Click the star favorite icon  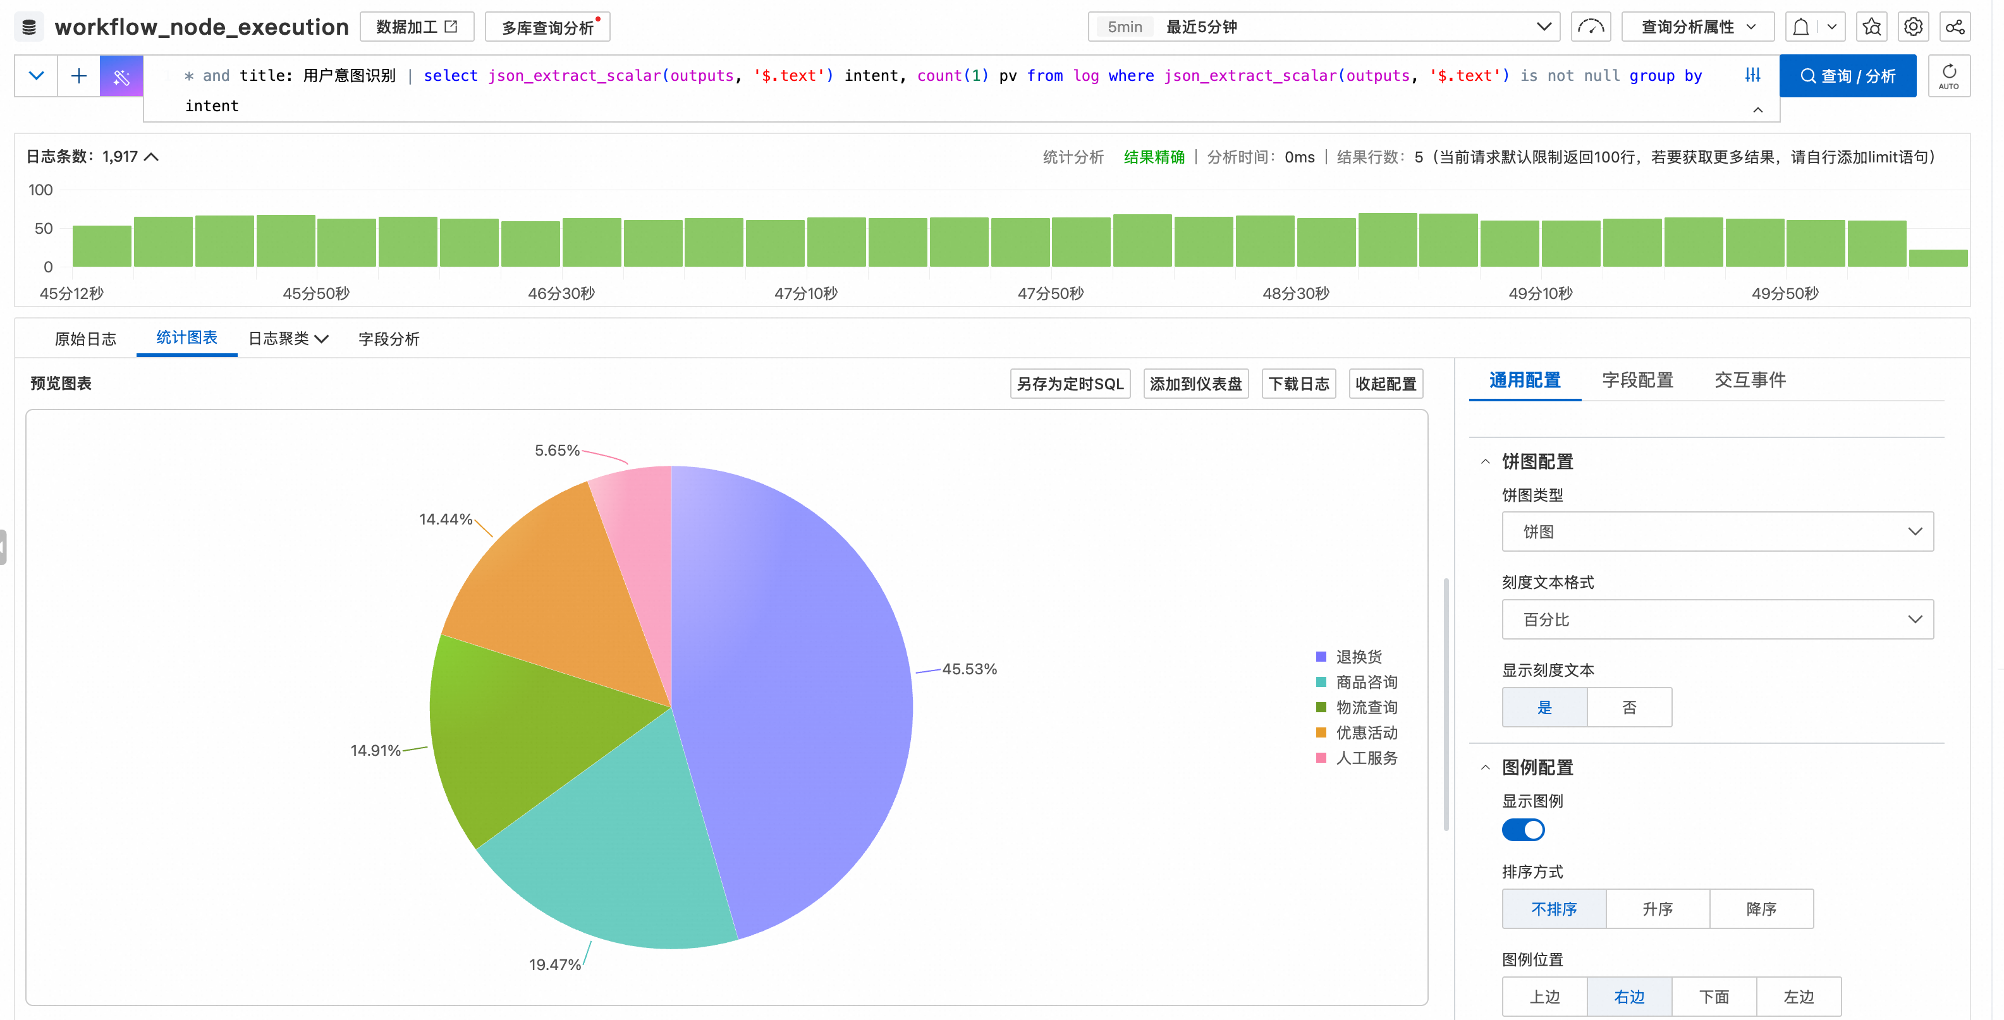tap(1872, 27)
